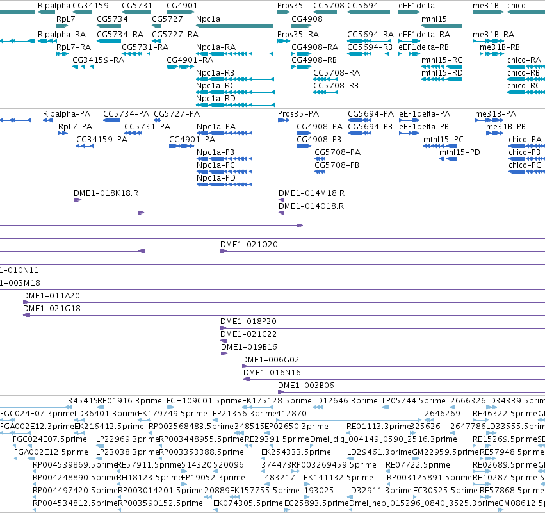Select the Ripalpha gene label

[54, 6]
